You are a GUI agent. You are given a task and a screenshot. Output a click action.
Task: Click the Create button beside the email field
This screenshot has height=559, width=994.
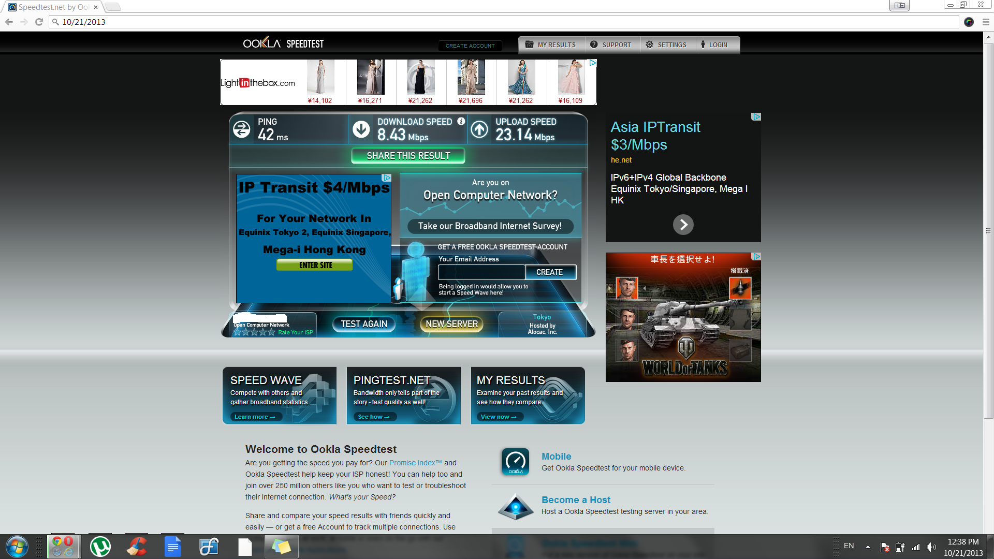pyautogui.click(x=550, y=272)
